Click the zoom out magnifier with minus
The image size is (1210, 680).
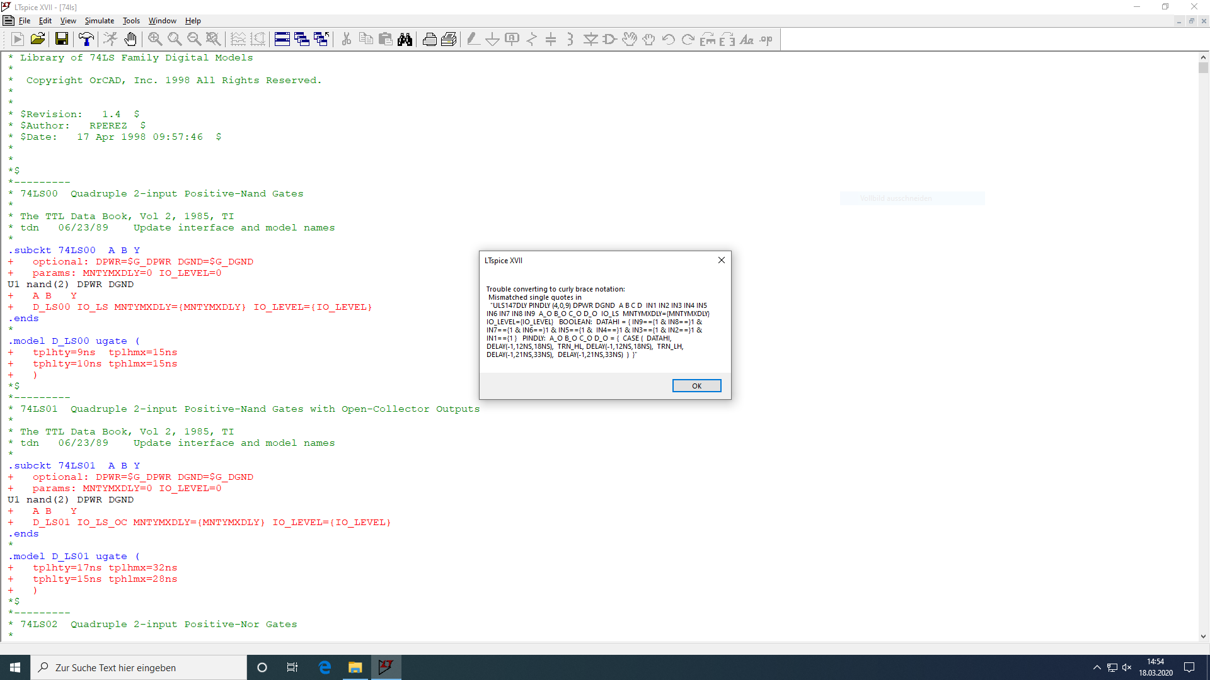194,40
